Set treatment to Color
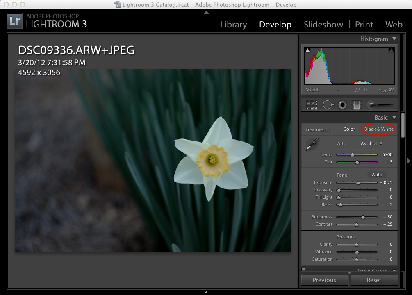The image size is (412, 295). pos(349,129)
